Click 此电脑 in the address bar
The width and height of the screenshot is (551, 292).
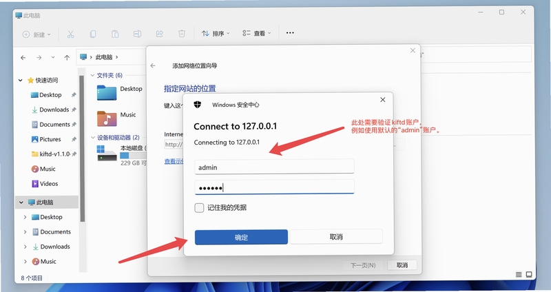click(104, 57)
